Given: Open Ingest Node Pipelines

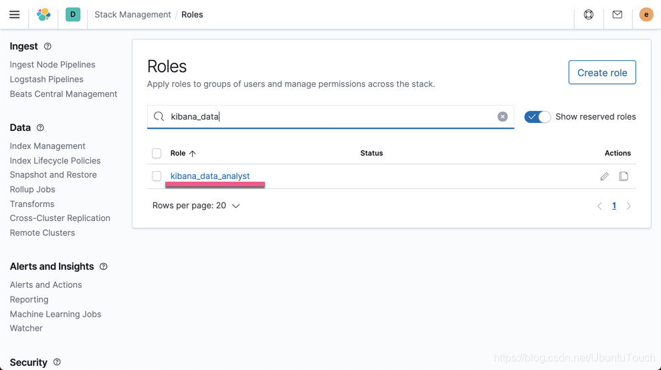Looking at the screenshot, I should click(52, 65).
